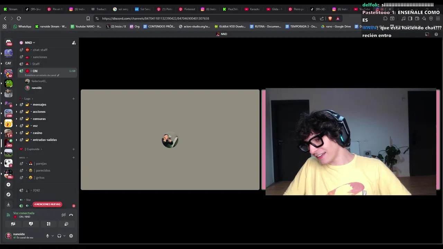Reload the Discord page

tap(19, 18)
